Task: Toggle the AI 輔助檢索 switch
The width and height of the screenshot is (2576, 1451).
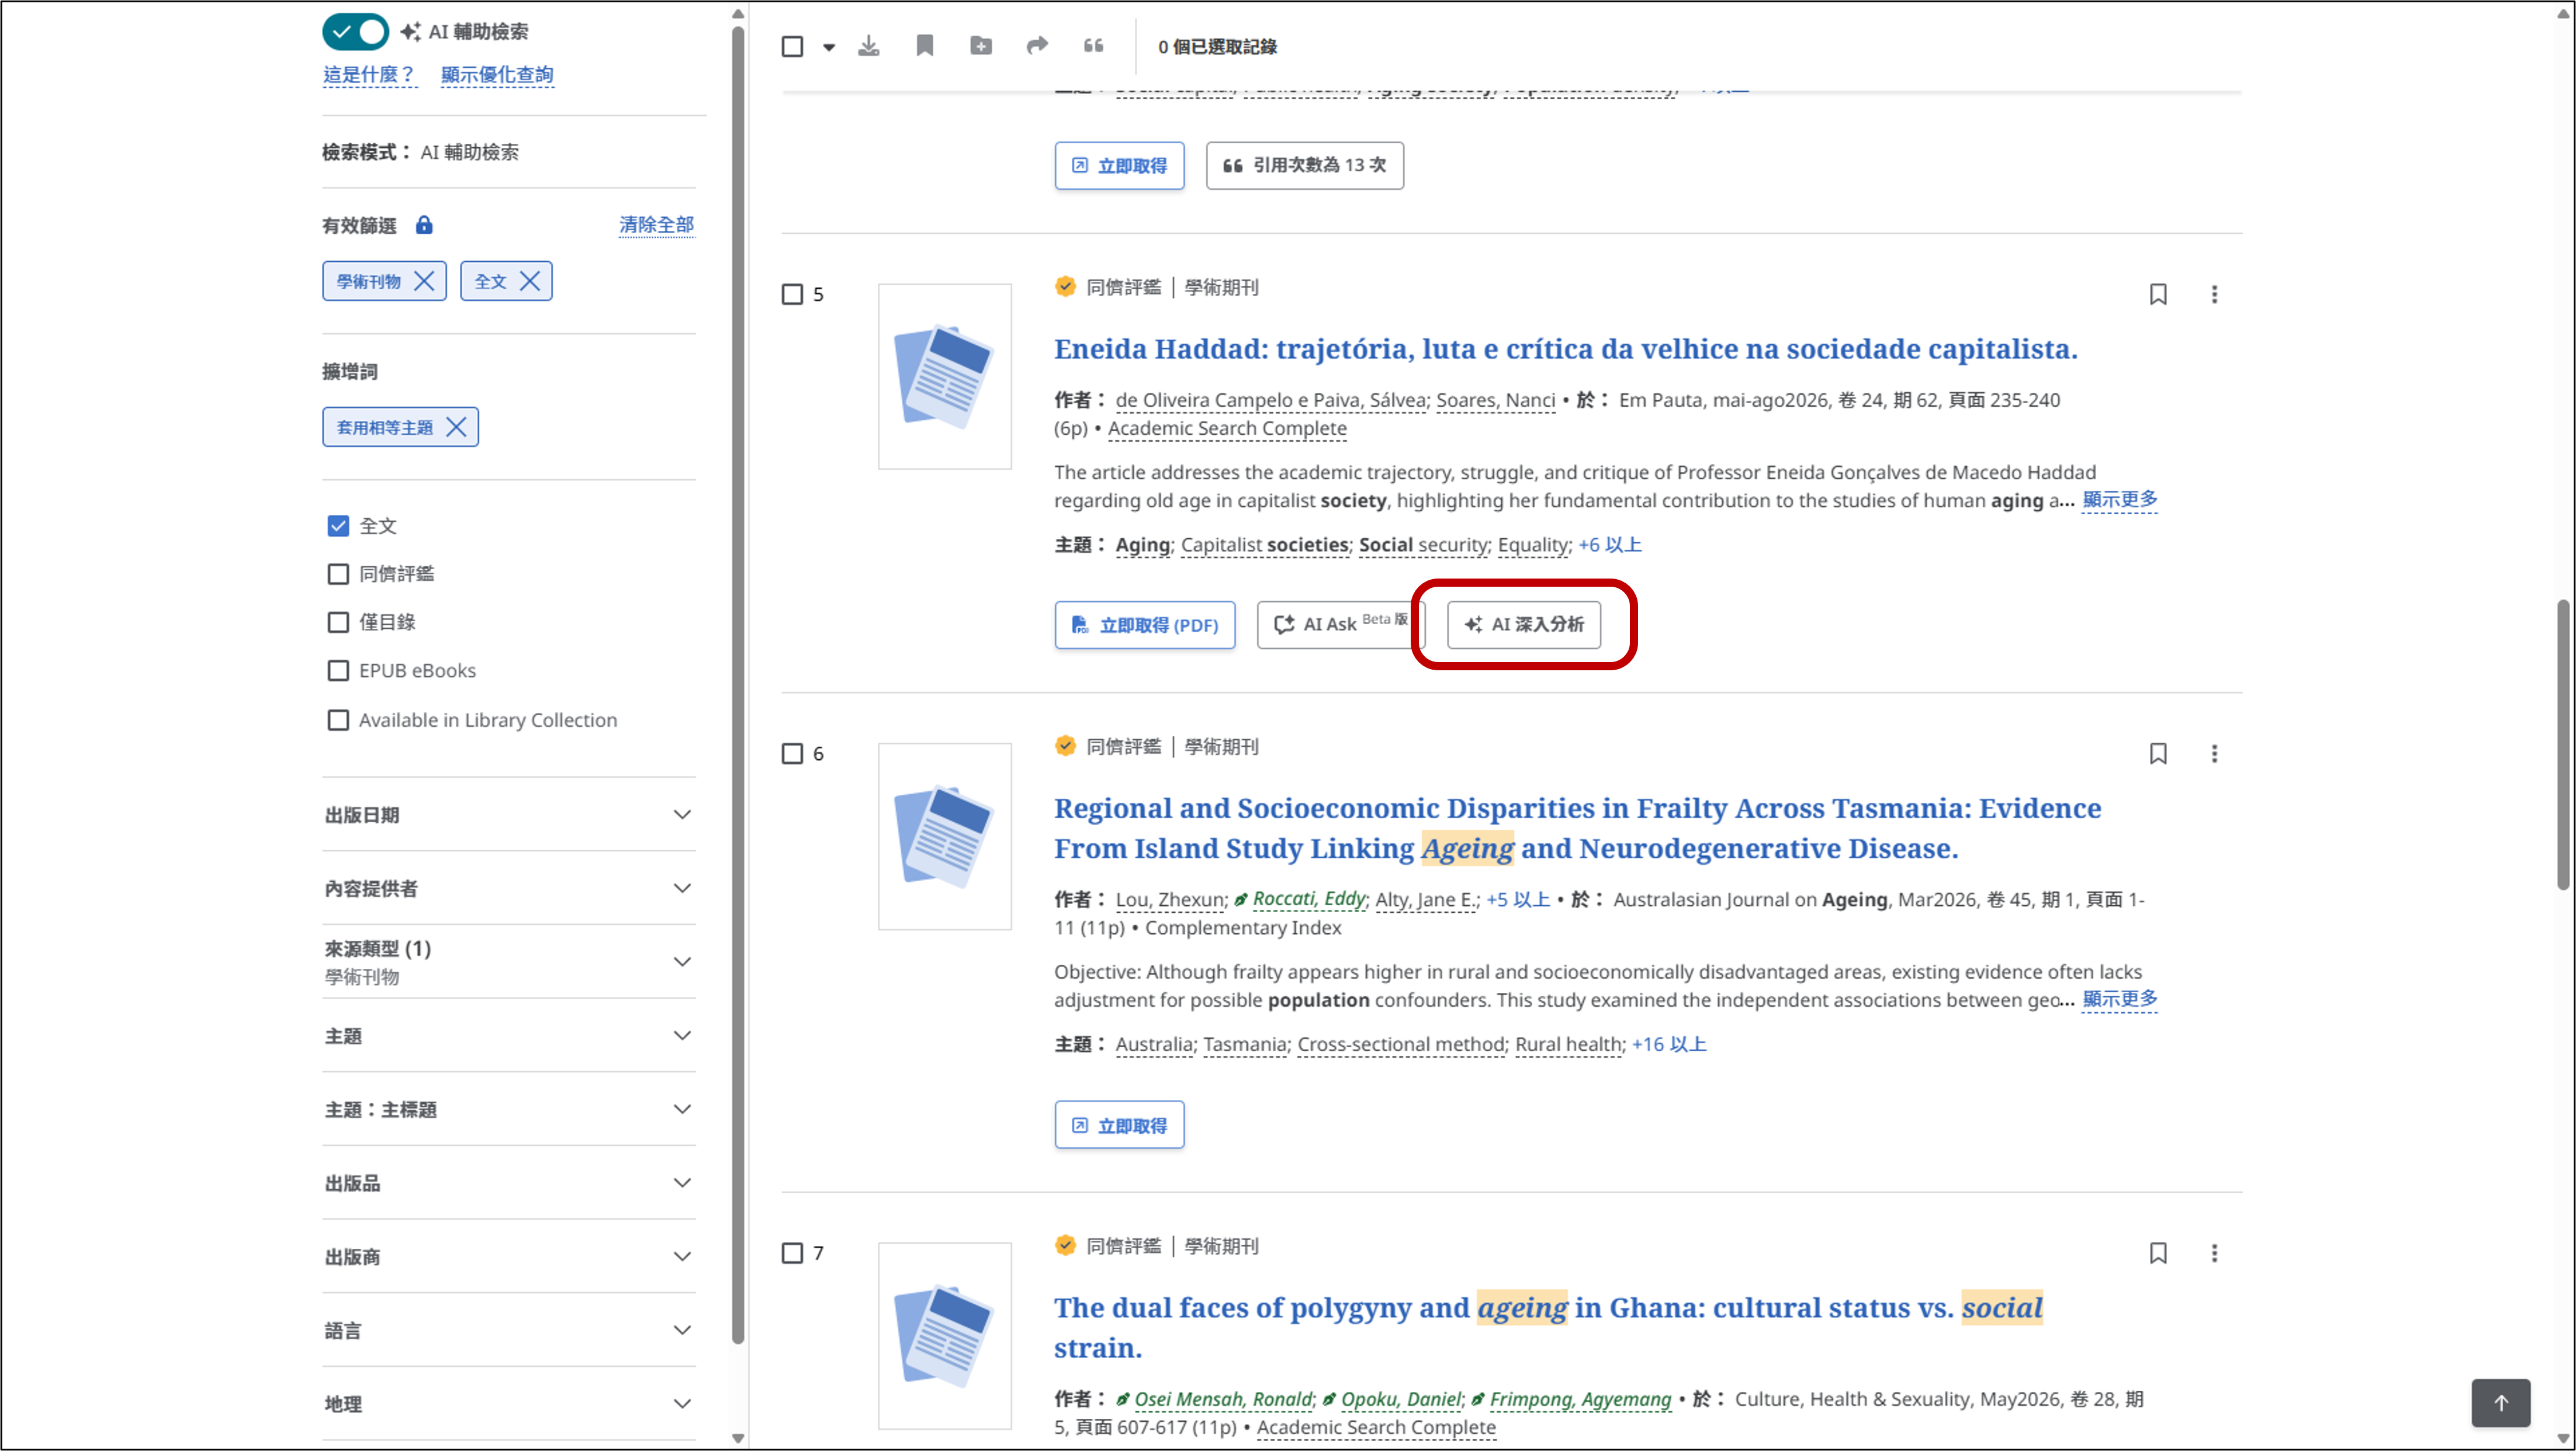Action: (355, 31)
